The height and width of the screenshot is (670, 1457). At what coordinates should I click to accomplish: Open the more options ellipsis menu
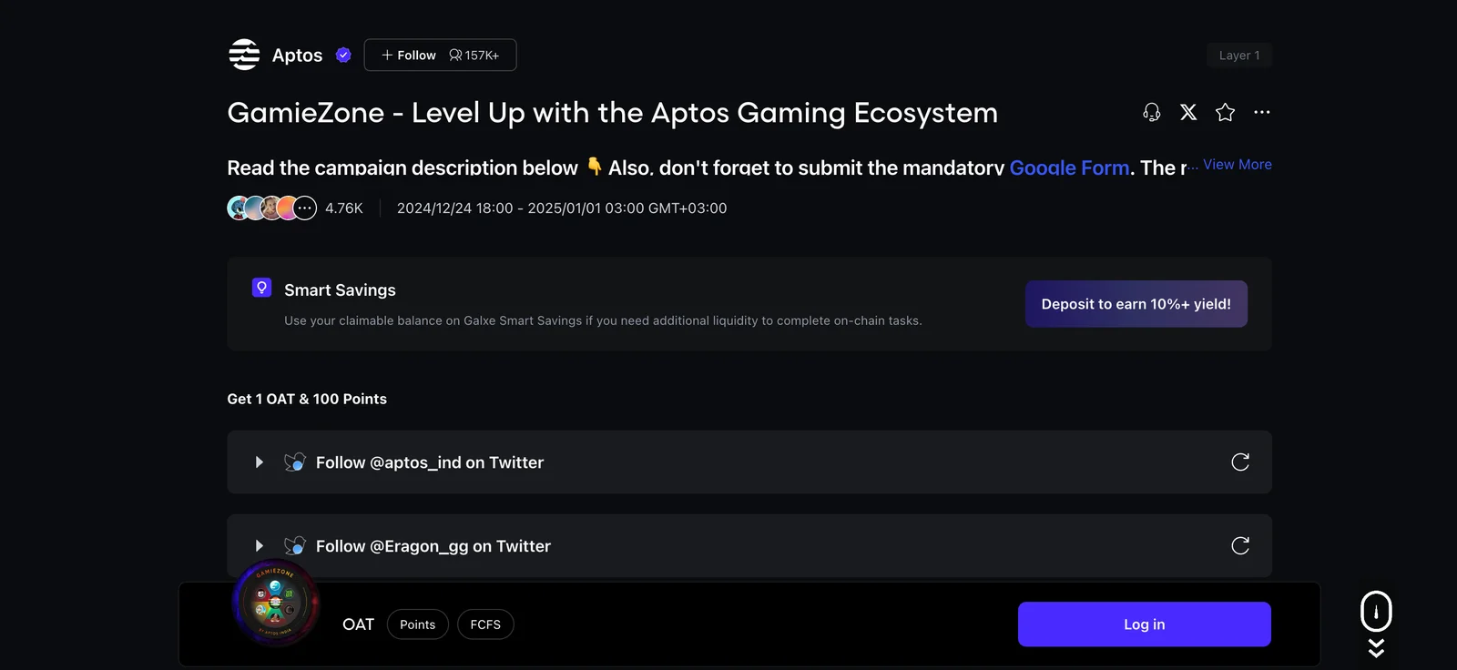pos(1262,112)
